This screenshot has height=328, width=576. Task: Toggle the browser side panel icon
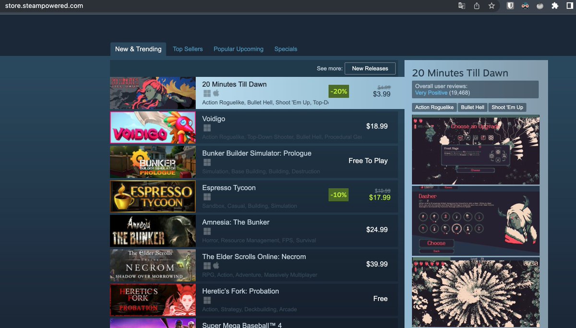tap(569, 6)
